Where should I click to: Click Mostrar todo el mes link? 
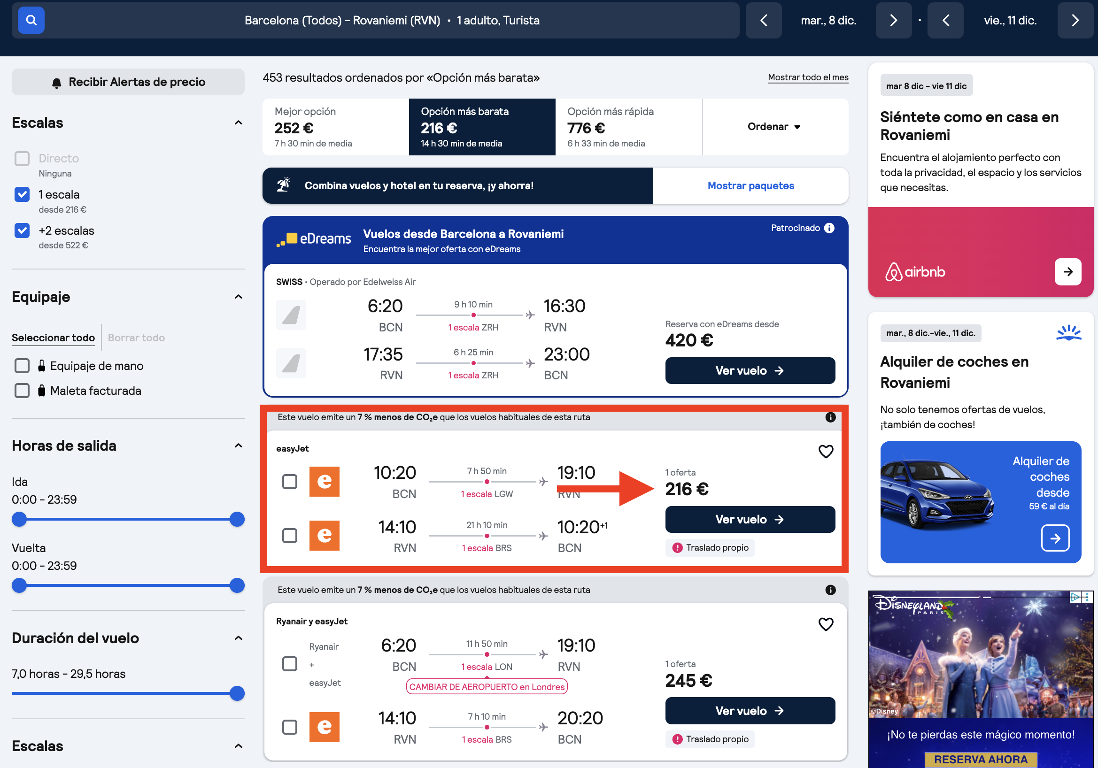808,77
